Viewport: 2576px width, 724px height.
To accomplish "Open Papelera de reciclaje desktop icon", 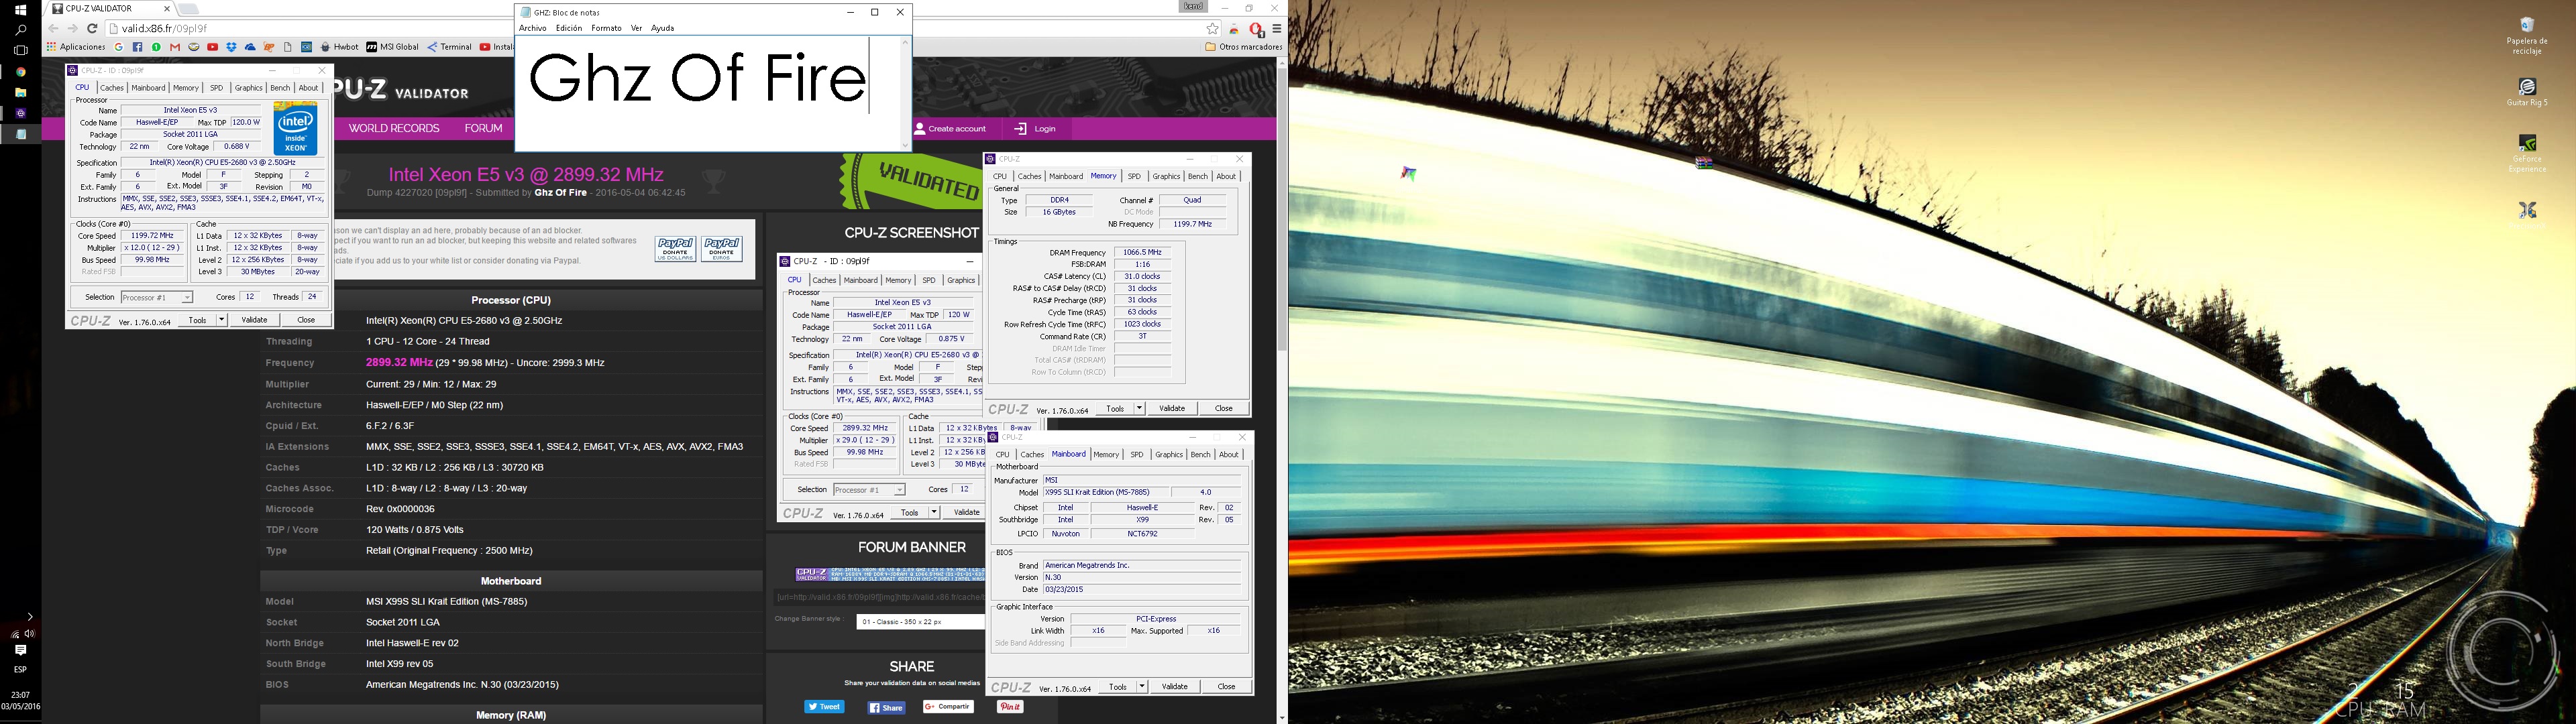I will tap(2526, 36).
